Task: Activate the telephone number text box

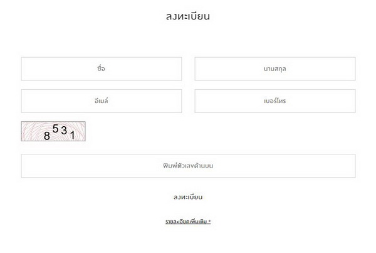Action: (x=275, y=101)
